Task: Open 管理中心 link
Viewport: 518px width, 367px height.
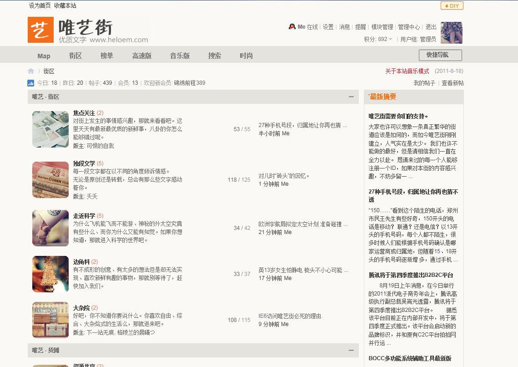Action: click(x=409, y=27)
